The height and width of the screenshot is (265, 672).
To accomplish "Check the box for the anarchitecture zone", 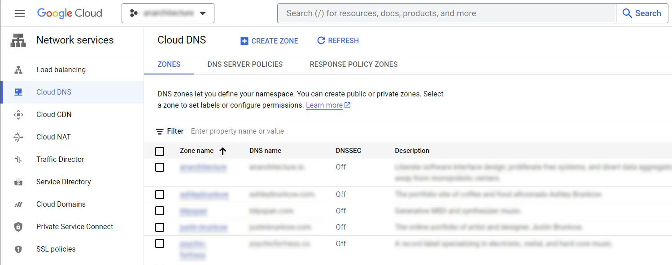I will pos(160,167).
